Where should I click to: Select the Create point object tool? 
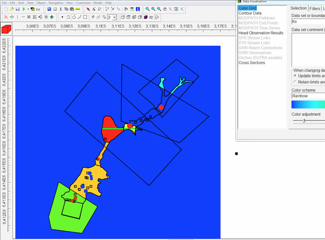tap(62, 17)
